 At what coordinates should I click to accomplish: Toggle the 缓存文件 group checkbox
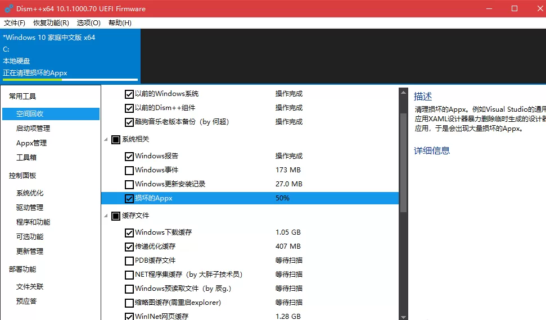click(116, 216)
